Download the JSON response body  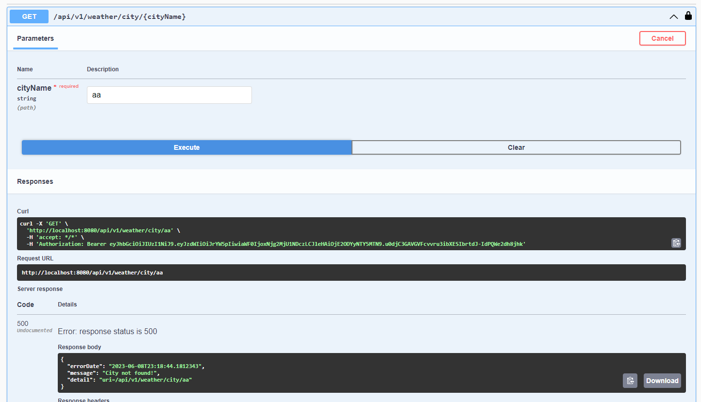click(x=662, y=381)
